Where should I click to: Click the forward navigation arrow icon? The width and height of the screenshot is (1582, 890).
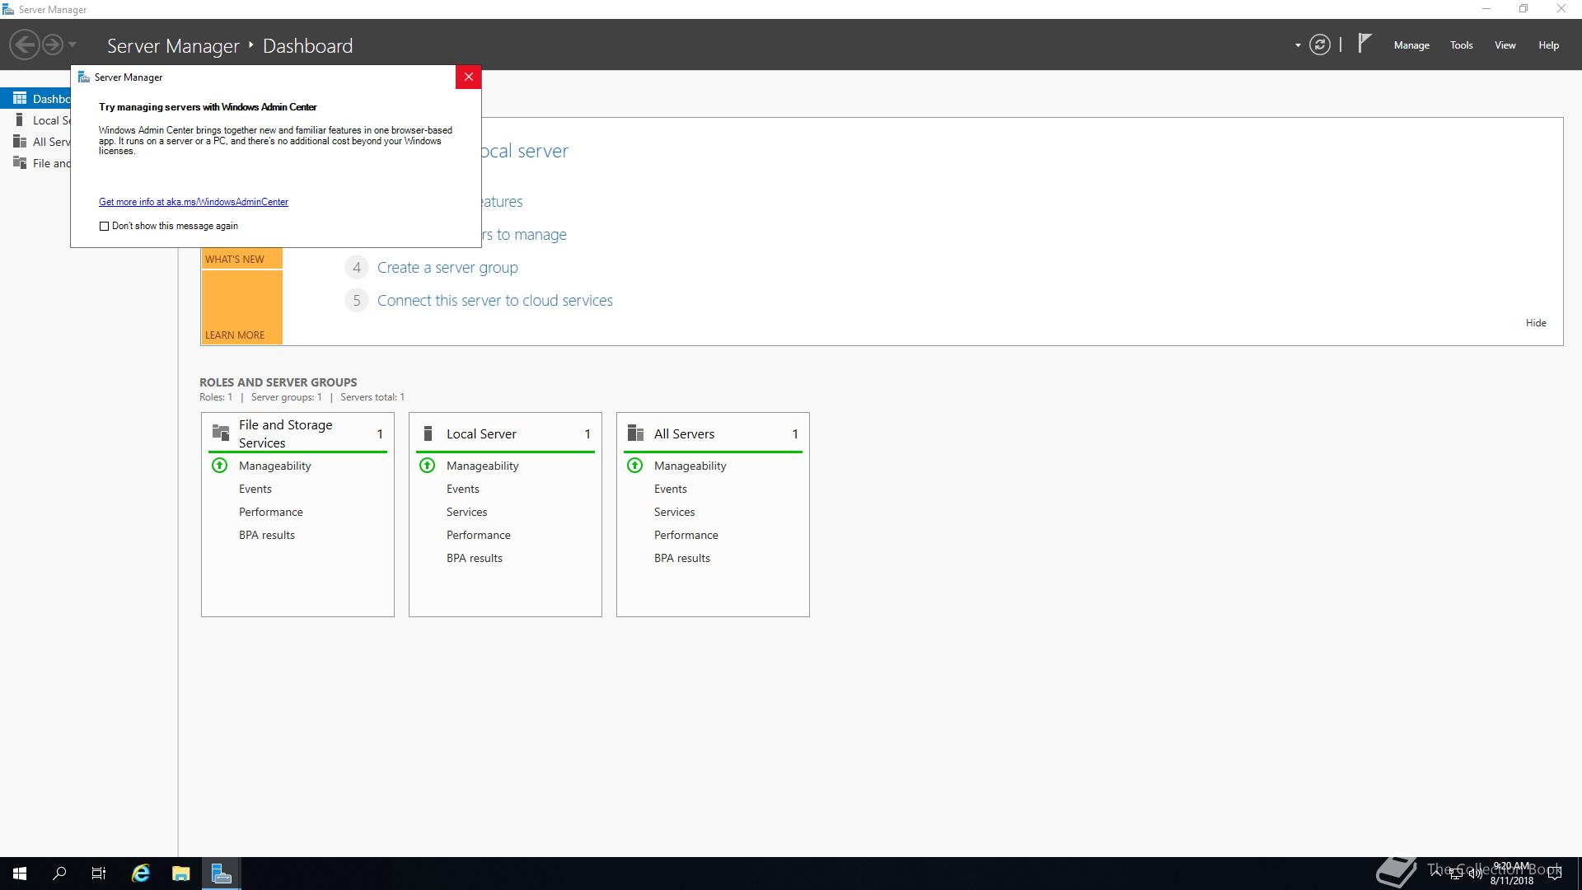point(53,44)
